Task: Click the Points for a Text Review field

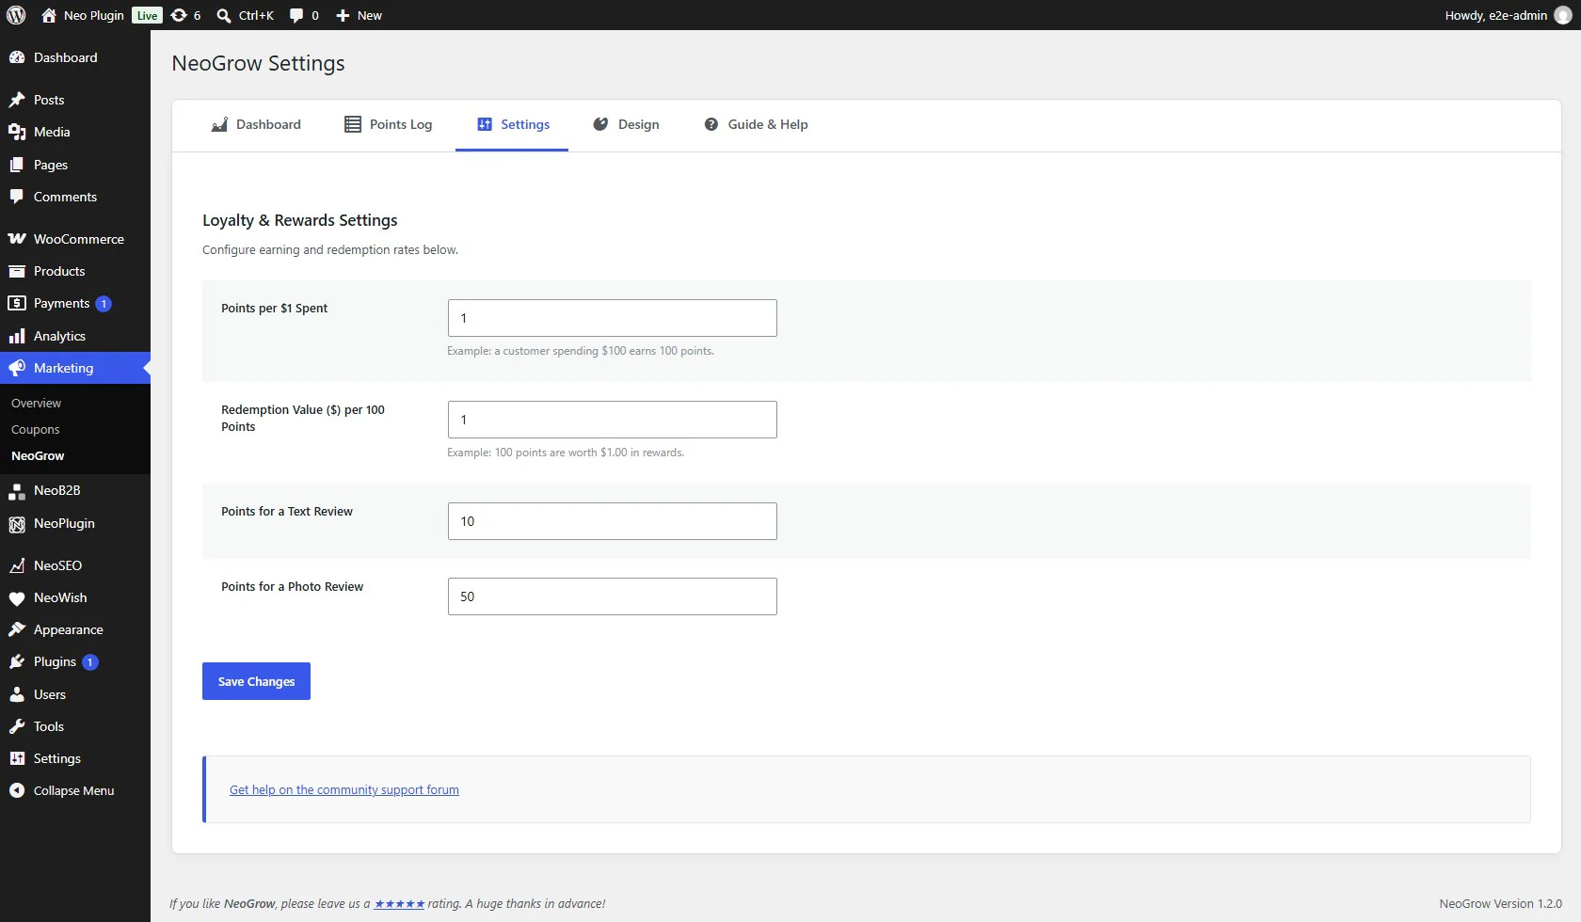Action: 613,521
